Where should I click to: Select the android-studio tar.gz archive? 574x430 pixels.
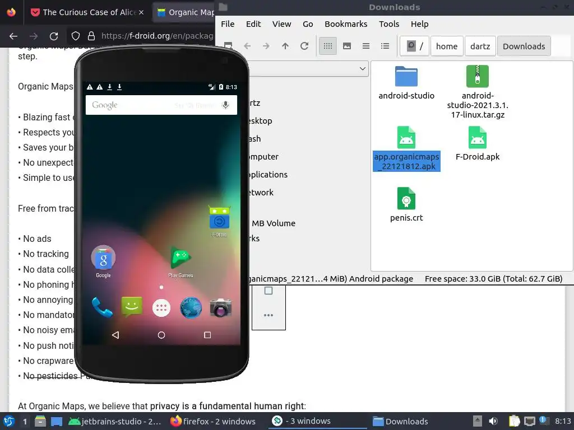[478, 92]
